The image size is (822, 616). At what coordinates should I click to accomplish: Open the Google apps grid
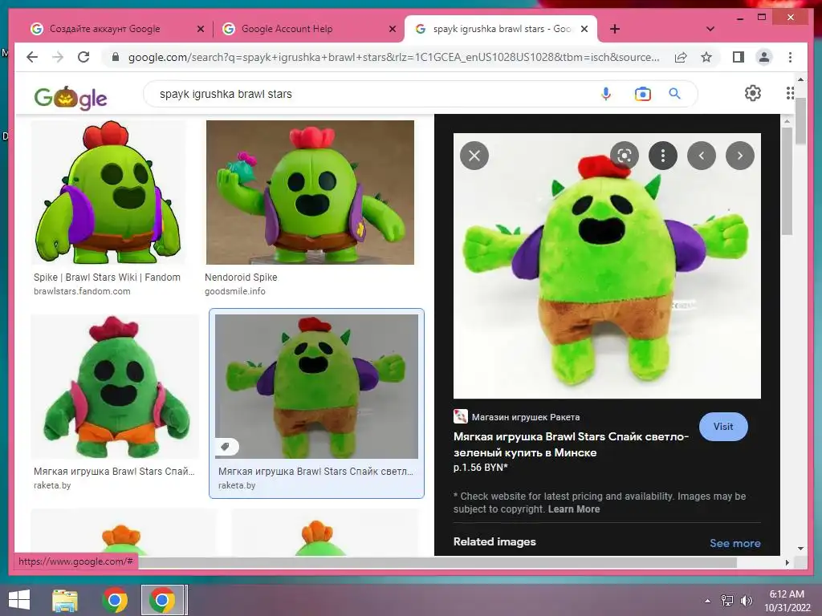790,93
